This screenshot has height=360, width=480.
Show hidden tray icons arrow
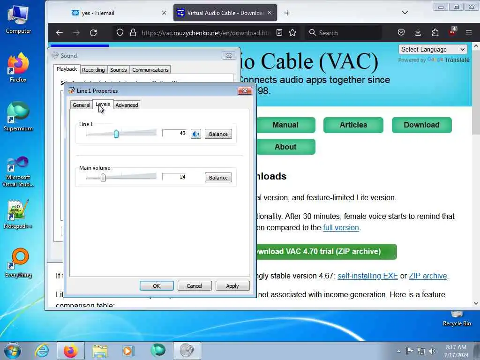[x=398, y=351]
